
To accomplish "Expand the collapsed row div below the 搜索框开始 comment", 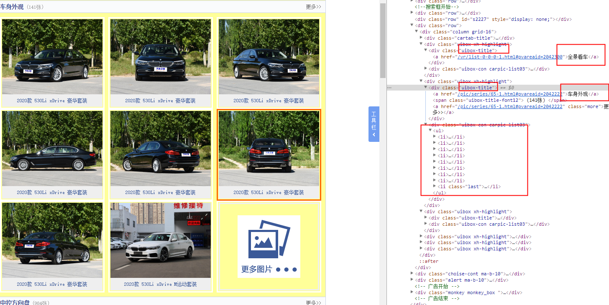I will (412, 13).
